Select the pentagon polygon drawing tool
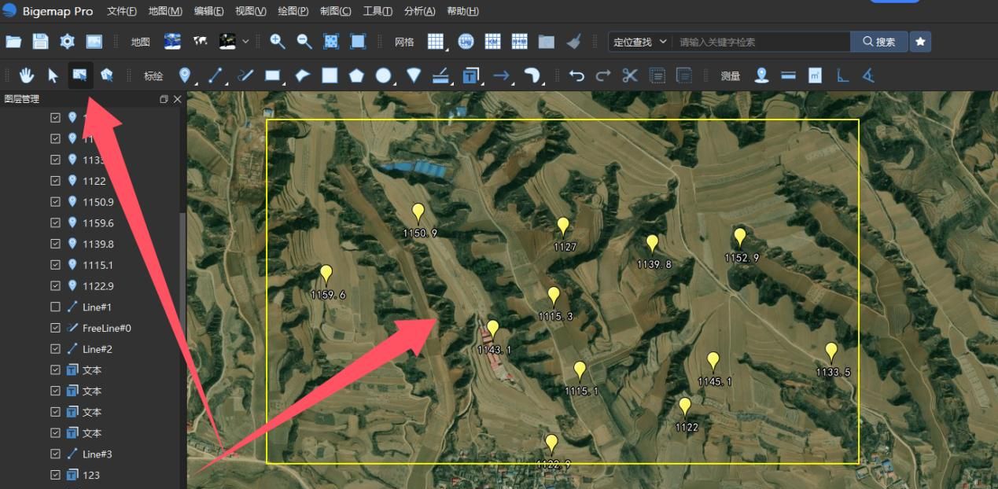 (x=356, y=75)
